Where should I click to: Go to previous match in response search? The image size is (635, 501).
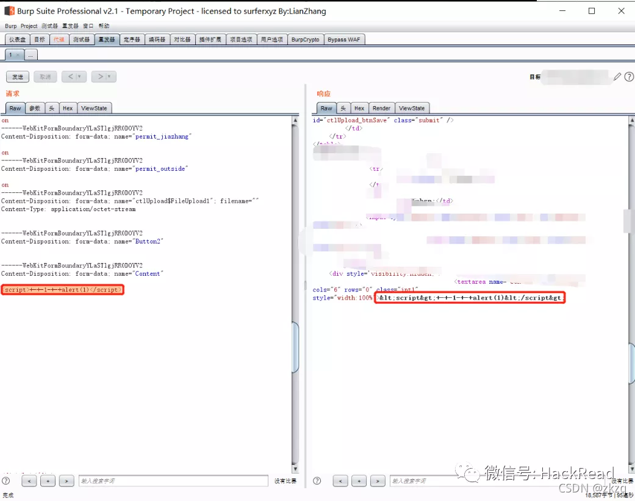click(x=340, y=481)
